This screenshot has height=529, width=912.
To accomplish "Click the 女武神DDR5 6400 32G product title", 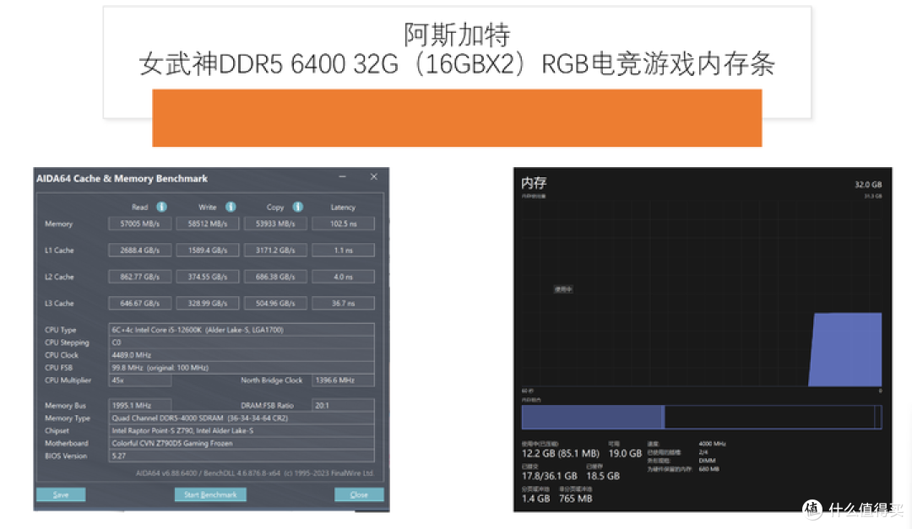I will tap(457, 64).
